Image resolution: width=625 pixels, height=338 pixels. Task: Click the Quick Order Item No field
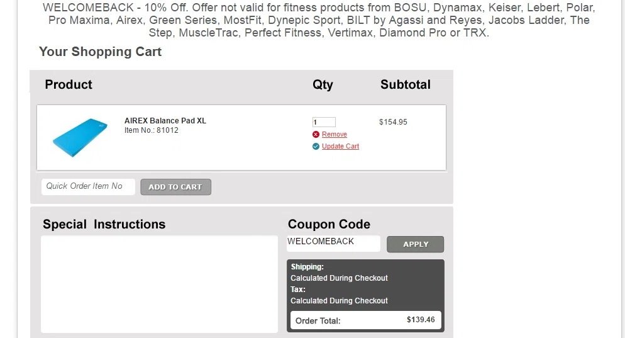(88, 186)
